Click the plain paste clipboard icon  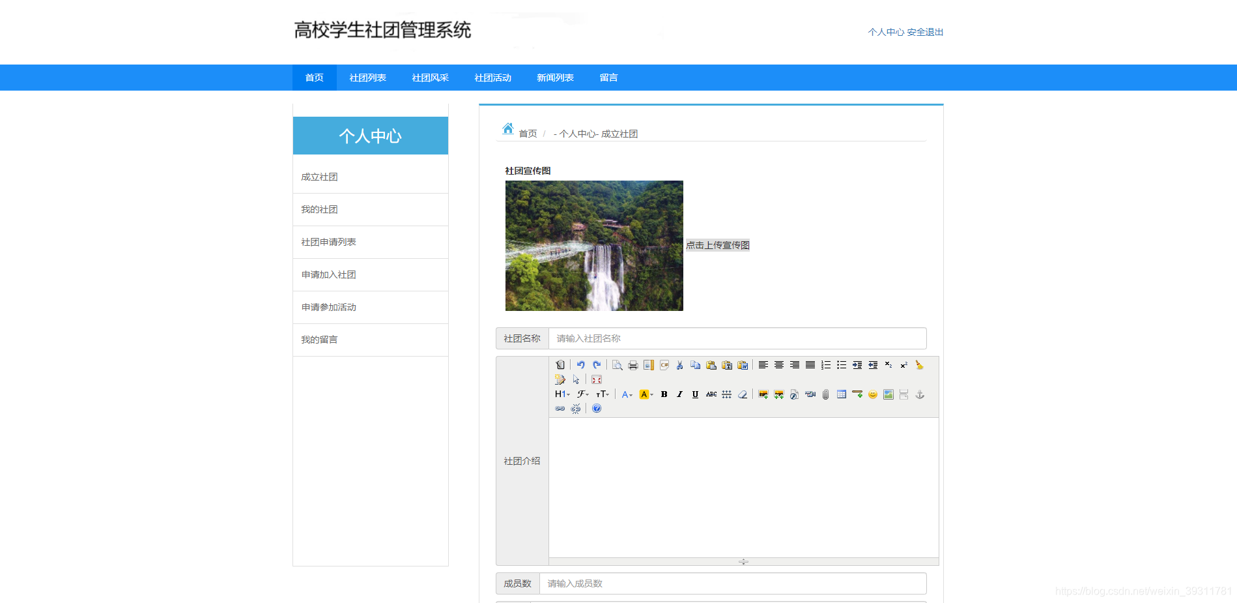pos(711,365)
